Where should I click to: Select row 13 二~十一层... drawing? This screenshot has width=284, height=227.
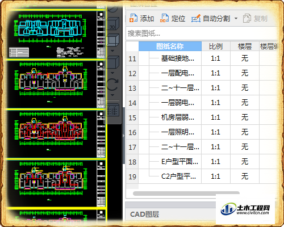tap(180, 88)
